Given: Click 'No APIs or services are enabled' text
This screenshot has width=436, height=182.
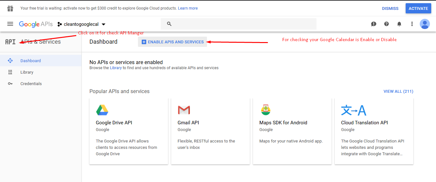Looking at the screenshot, I should point(126,62).
